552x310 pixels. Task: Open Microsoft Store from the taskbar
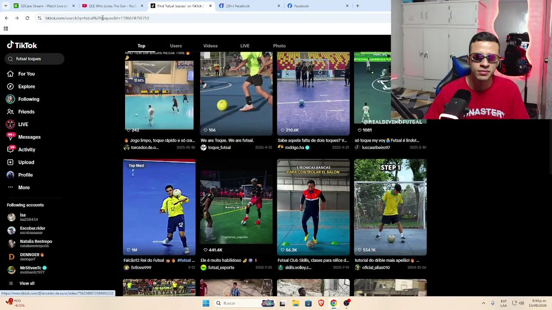click(x=308, y=303)
